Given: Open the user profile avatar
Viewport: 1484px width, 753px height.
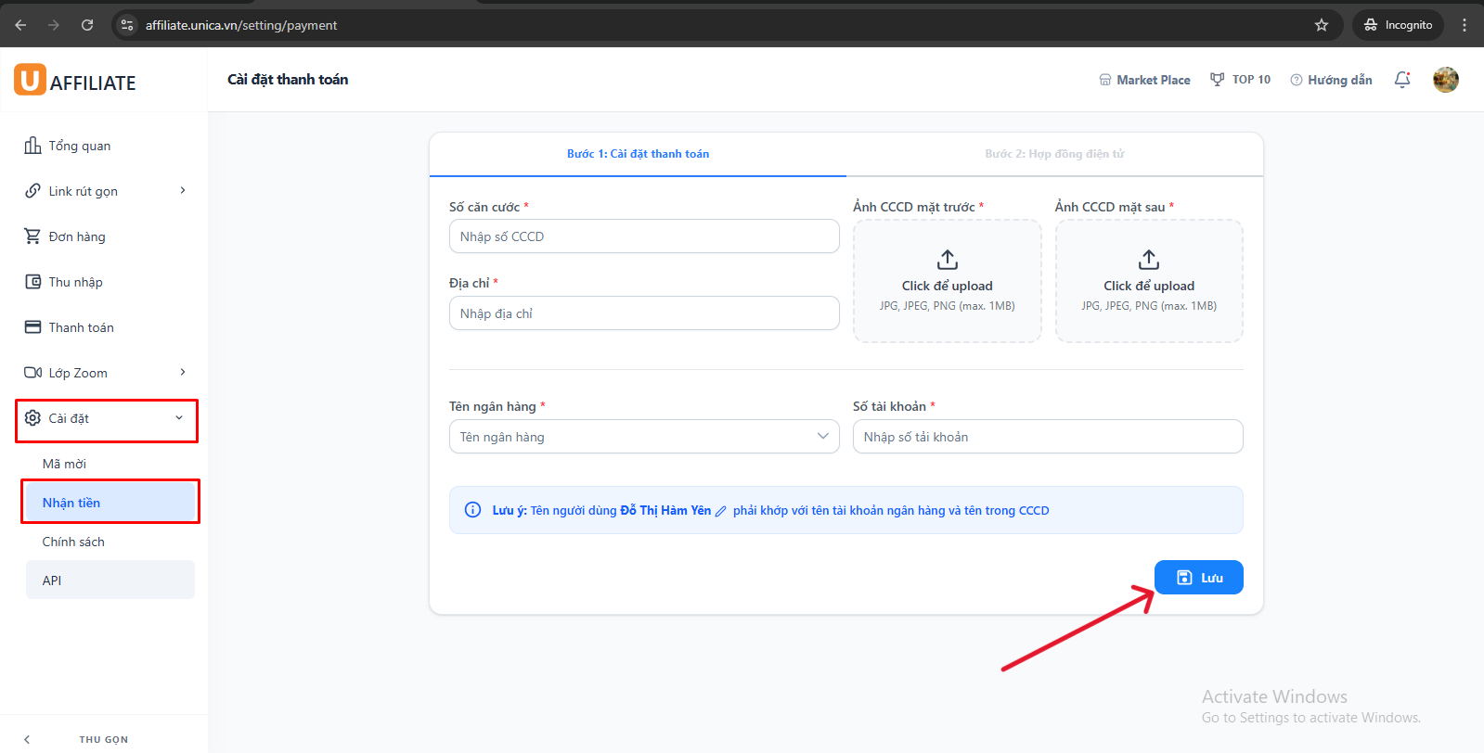Looking at the screenshot, I should pos(1445,80).
